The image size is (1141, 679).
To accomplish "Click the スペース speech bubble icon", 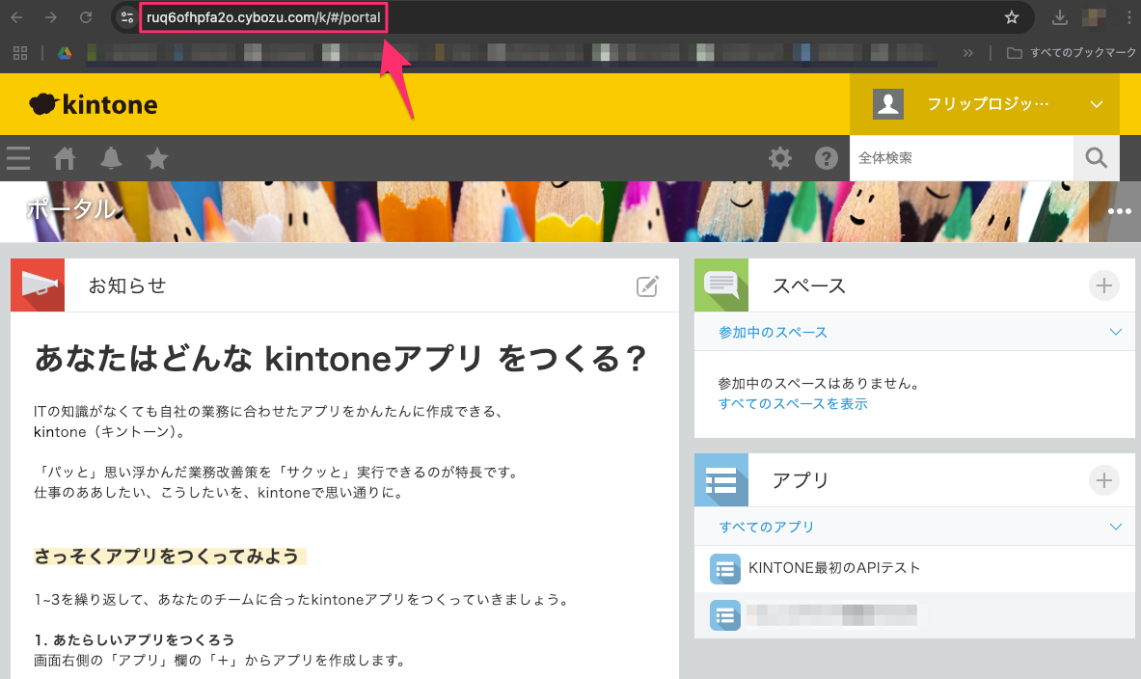I will (x=721, y=285).
